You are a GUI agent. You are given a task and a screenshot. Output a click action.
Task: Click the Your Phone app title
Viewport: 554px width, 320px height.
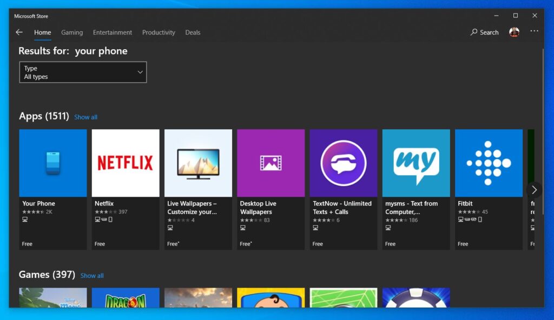(x=38, y=203)
